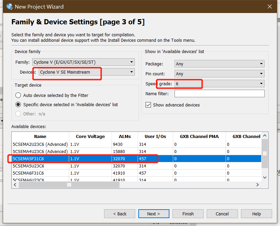Select device row 5CSEMA6F31C6
This screenshot has width=280, height=226.
tap(137, 173)
